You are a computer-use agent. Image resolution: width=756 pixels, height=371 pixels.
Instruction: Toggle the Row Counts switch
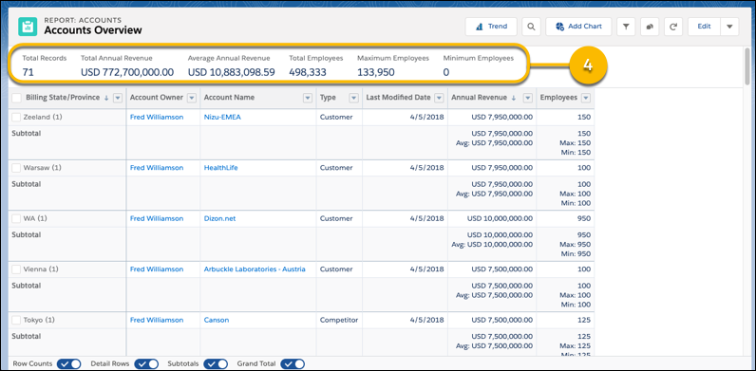pos(69,363)
